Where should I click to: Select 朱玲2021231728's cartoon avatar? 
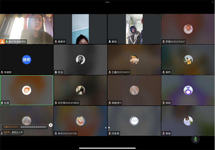[x=80, y=121]
